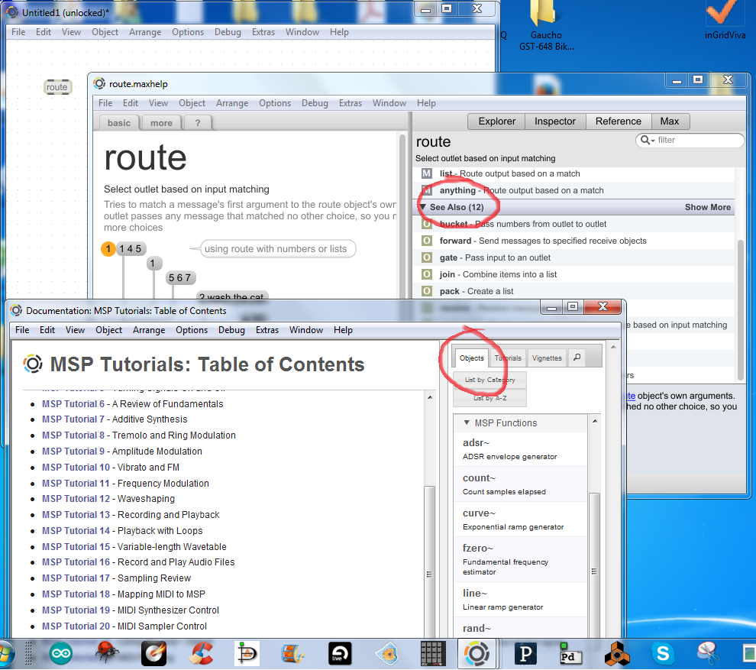This screenshot has width=756, height=670.
Task: Open Arduino from the taskbar
Action: 61,653
